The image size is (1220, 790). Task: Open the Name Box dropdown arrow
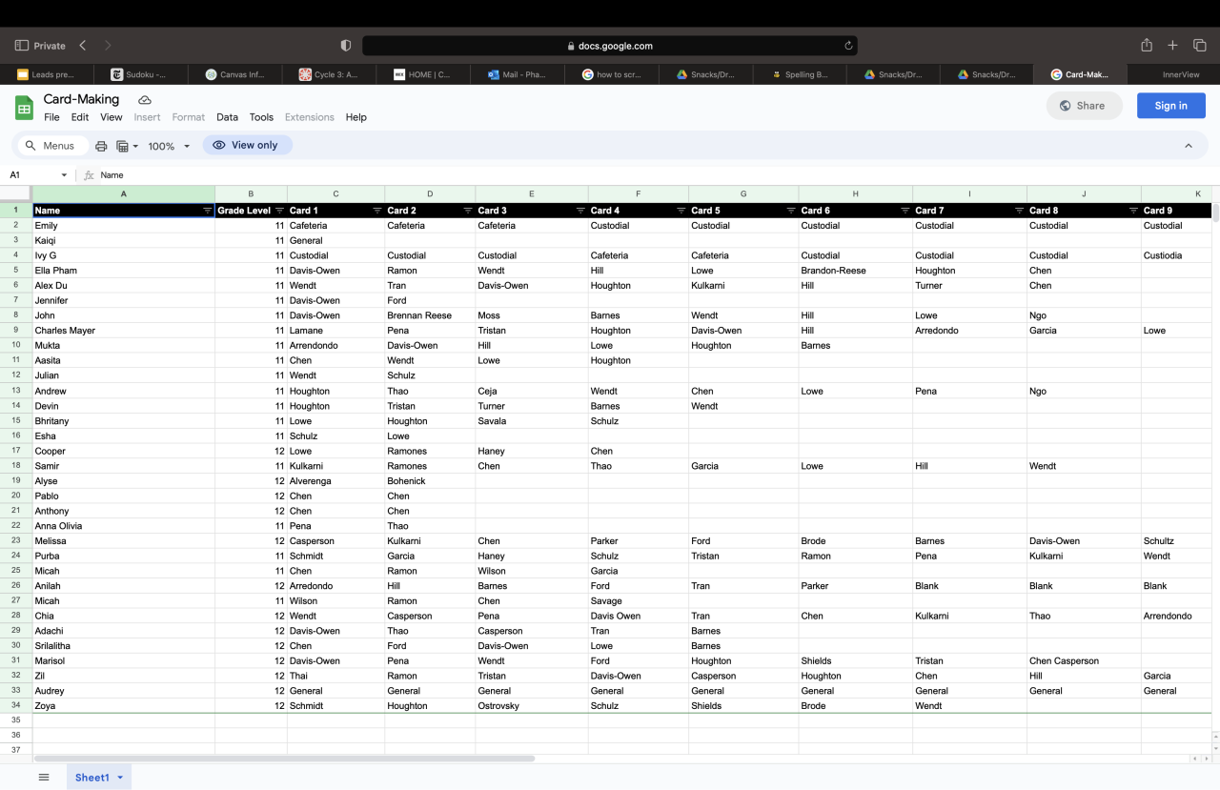click(x=64, y=175)
